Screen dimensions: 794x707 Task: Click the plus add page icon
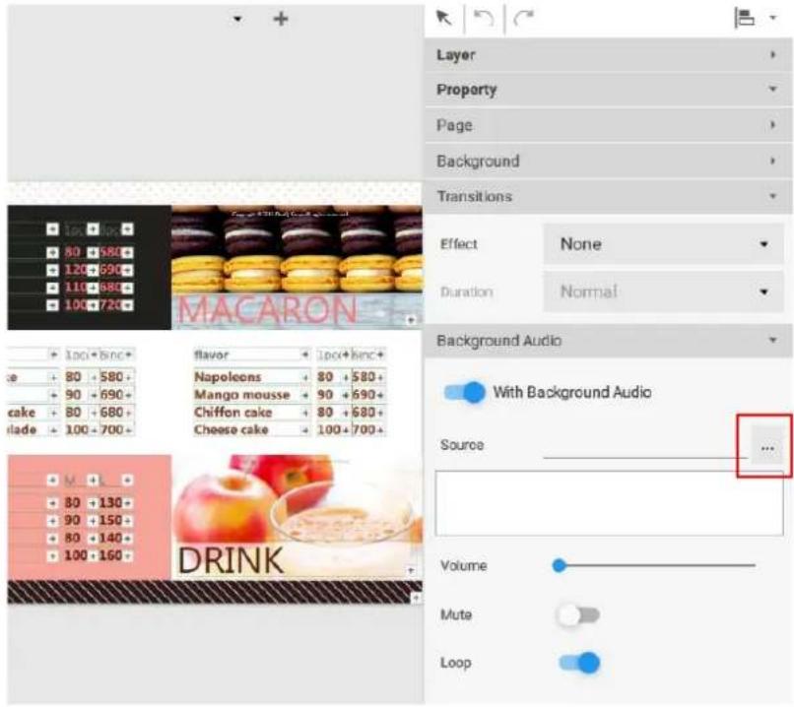click(281, 20)
